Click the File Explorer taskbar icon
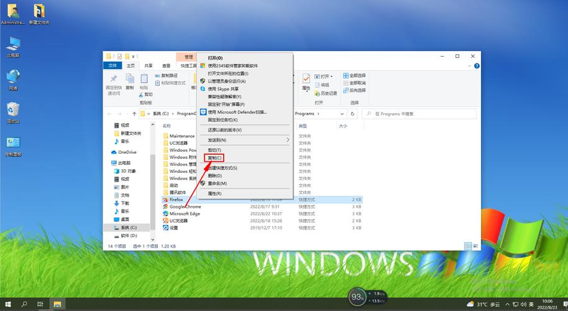Screen dimensions: 568x311 [x=57, y=305]
